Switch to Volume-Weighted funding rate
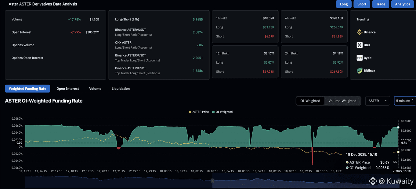The width and height of the screenshot is (416, 189). tap(342, 101)
